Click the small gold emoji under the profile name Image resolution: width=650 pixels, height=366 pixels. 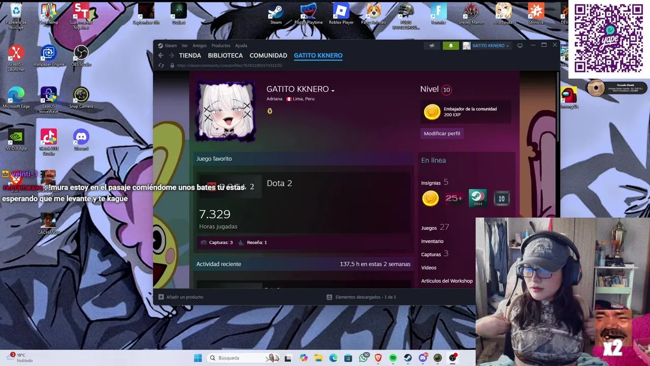[x=270, y=111]
